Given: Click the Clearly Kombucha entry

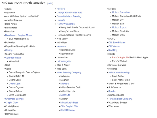Looking at the screenshot, I should pos(14,54).
